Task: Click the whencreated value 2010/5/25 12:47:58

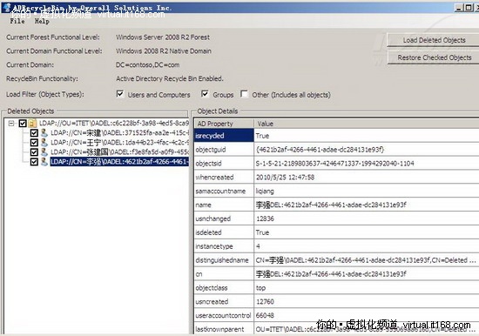Action: pyautogui.click(x=285, y=178)
